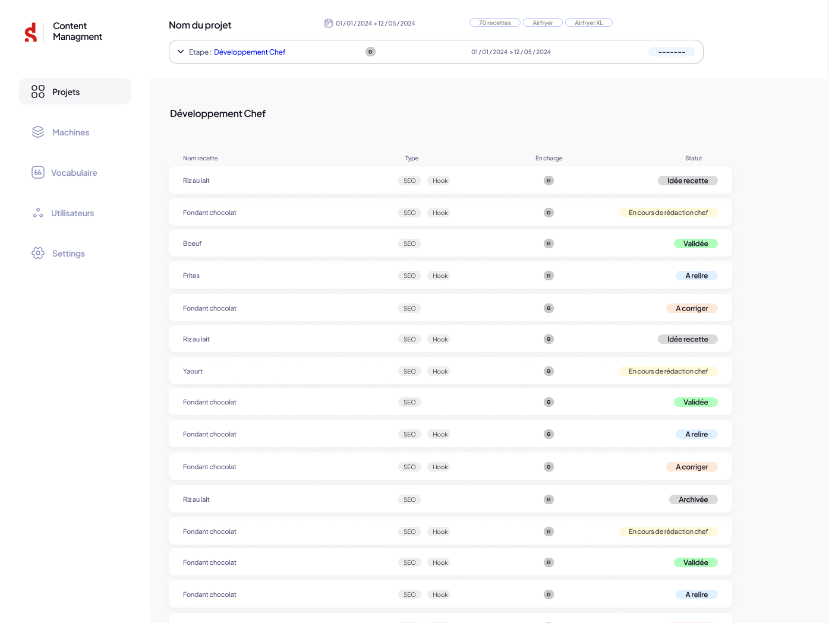829x623 pixels.
Task: Click the Développement Chef section heading
Action: (218, 113)
